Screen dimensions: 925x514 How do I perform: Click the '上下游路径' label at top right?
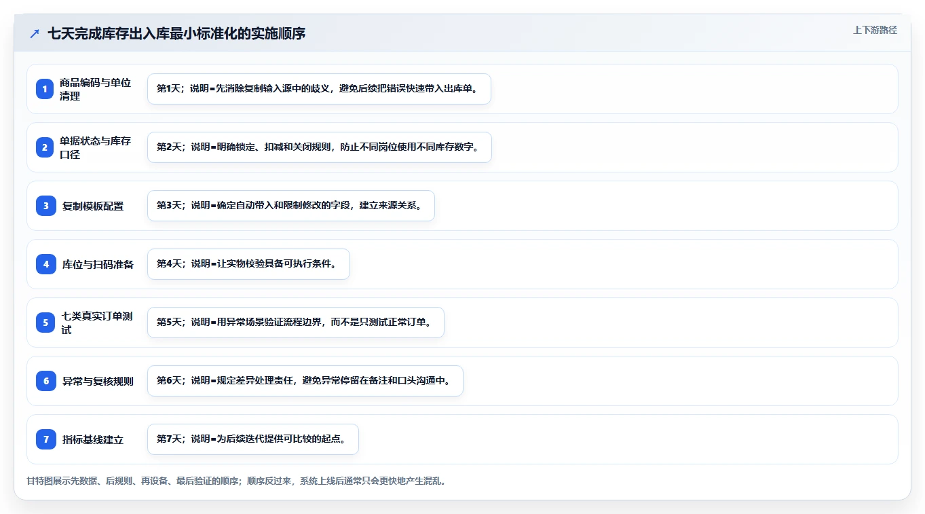875,30
